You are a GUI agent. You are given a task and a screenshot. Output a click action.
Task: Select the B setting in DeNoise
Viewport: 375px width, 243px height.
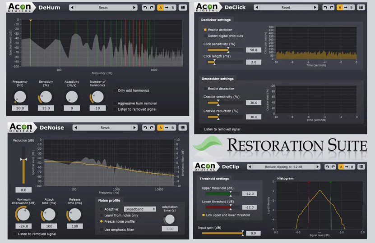173,128
